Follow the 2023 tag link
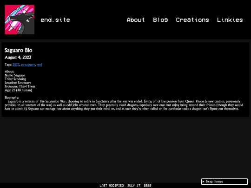This screenshot has height=188, width=251. click(x=16, y=65)
